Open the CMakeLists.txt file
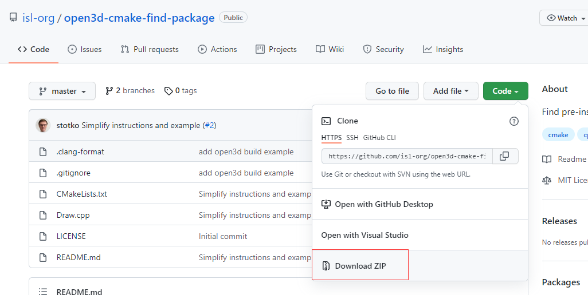 pyautogui.click(x=82, y=194)
